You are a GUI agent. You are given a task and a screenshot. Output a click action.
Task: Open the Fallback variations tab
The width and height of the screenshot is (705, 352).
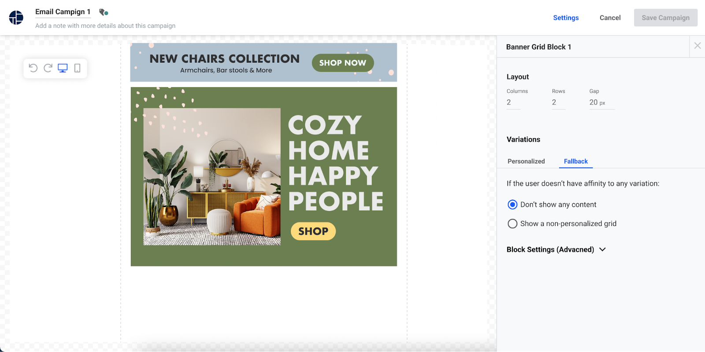[576, 161]
